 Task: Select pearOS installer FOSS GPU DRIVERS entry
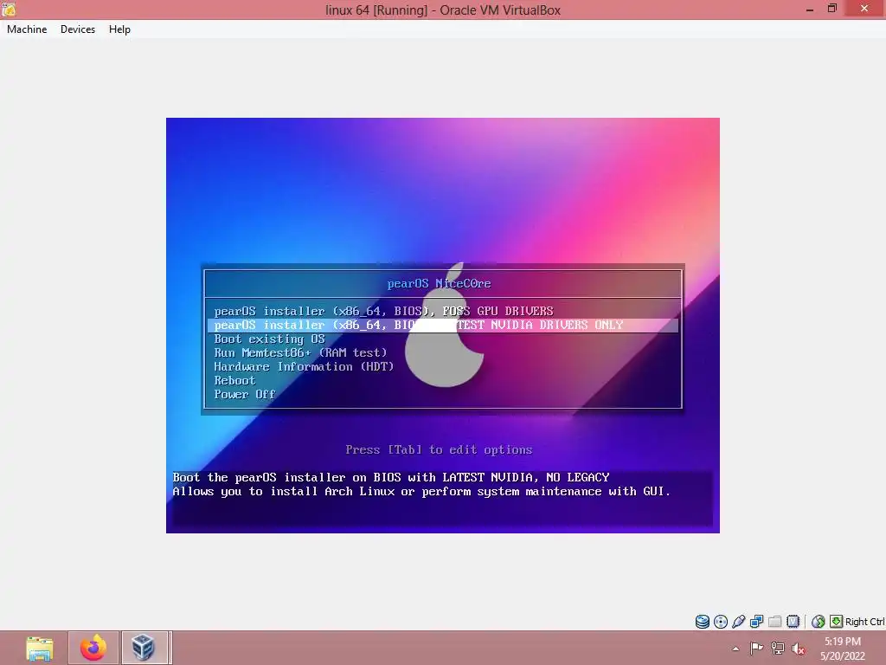(x=442, y=311)
